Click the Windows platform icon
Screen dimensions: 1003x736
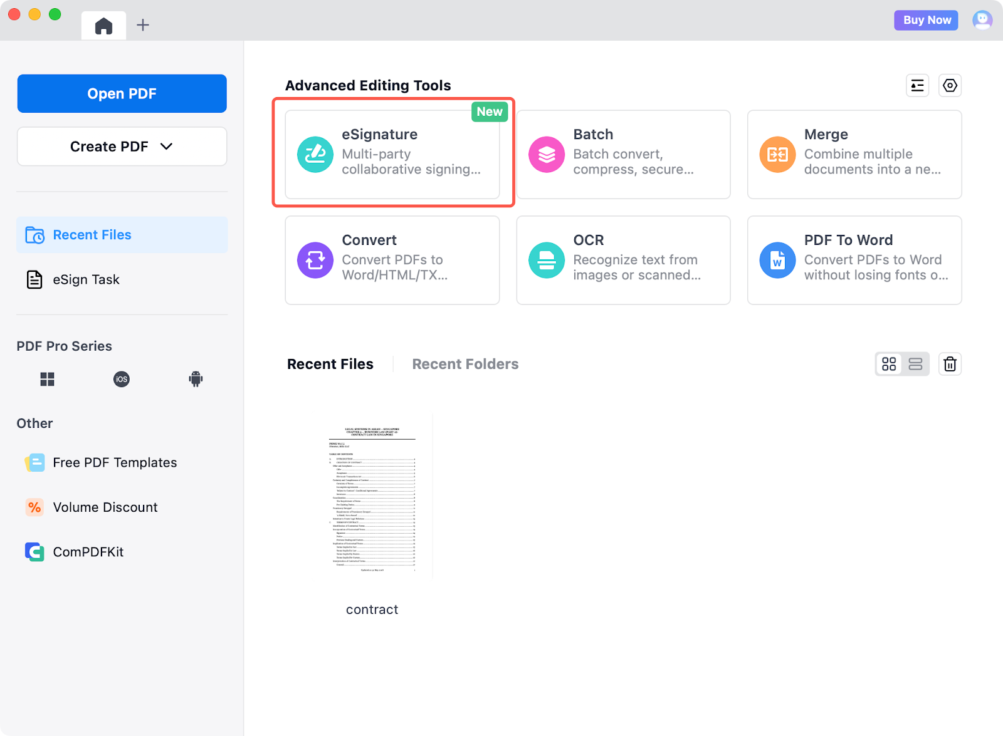click(47, 379)
